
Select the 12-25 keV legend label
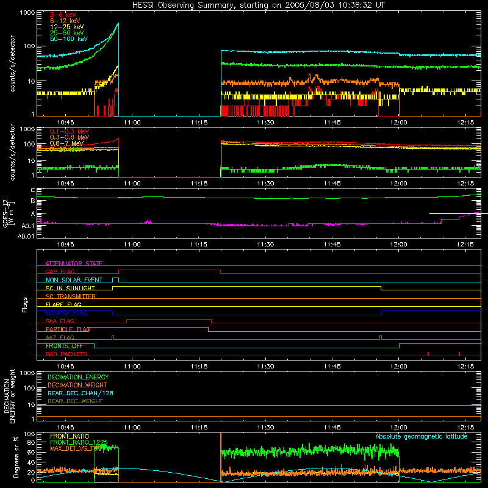coord(67,27)
